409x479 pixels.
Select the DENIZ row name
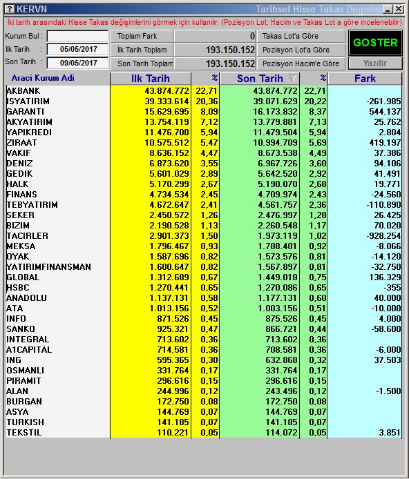coord(19,164)
